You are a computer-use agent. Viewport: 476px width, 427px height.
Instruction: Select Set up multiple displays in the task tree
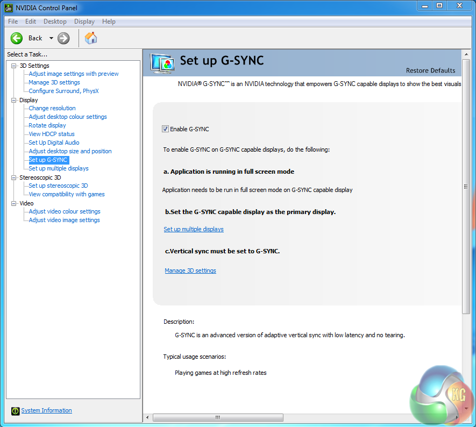tap(59, 168)
